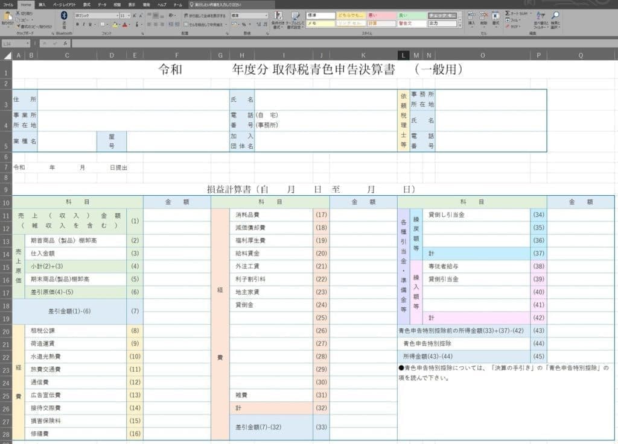Click the Bluetooth send icon

[x=63, y=16]
